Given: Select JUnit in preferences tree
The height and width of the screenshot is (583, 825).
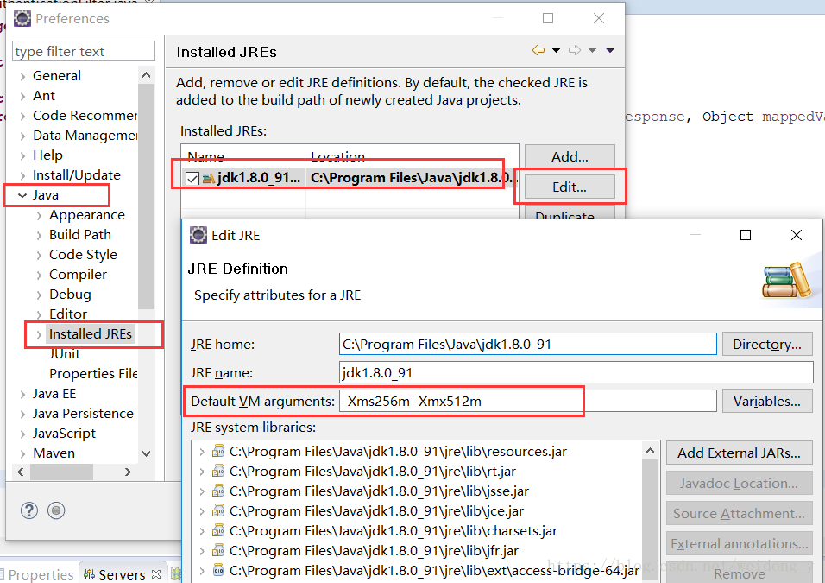Looking at the screenshot, I should [65, 354].
